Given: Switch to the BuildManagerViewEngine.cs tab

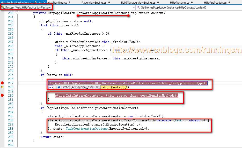Looking at the screenshot, I should click(x=138, y=3).
